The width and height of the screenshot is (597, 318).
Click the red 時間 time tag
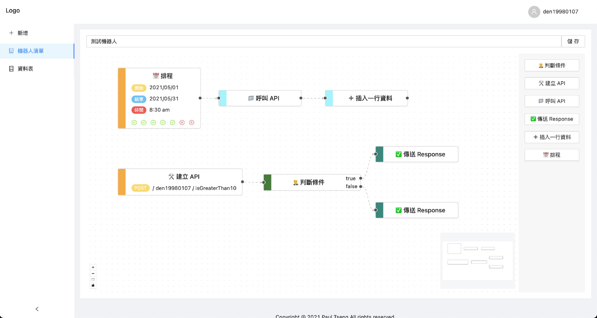tap(139, 110)
